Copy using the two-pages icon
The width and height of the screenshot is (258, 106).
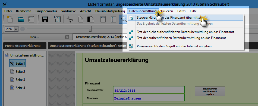(80, 19)
